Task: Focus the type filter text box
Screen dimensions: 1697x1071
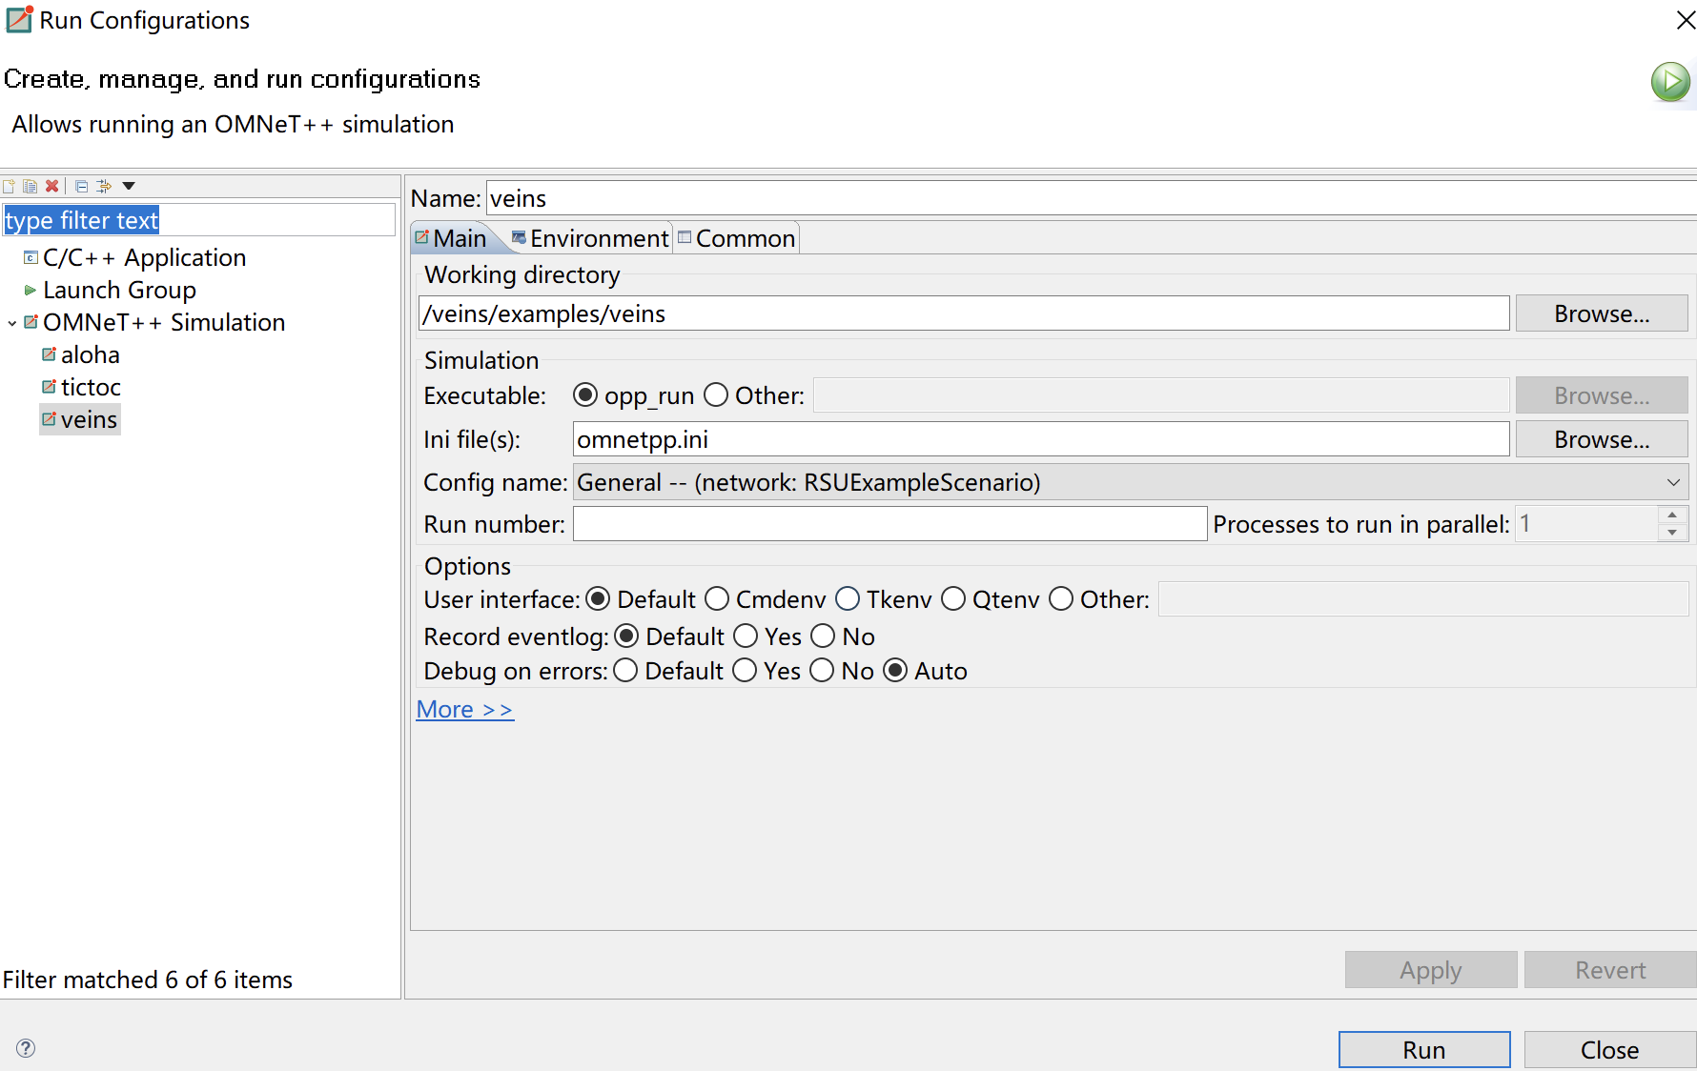Action: pos(198,220)
